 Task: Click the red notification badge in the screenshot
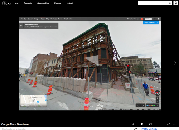point(142,19)
